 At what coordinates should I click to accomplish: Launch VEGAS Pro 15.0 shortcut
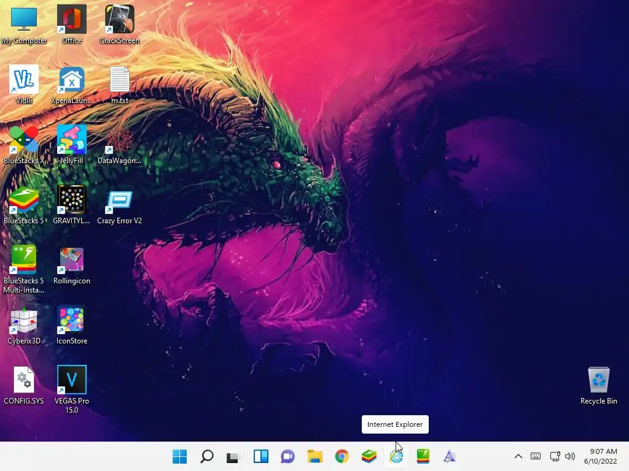tap(72, 389)
